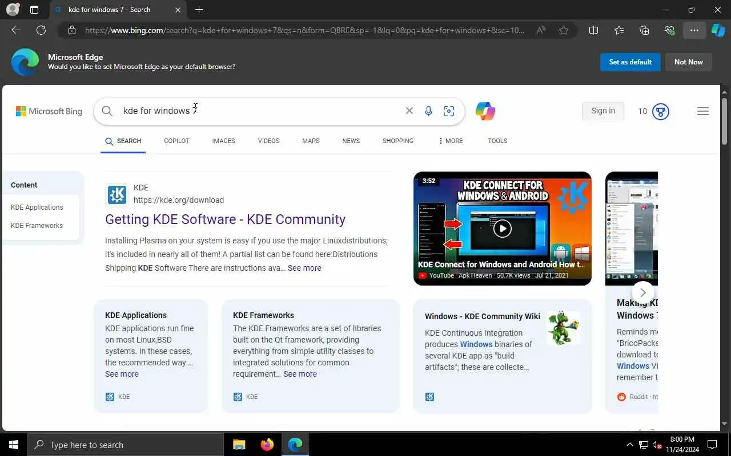Open a new tab with plus icon

[x=199, y=10]
